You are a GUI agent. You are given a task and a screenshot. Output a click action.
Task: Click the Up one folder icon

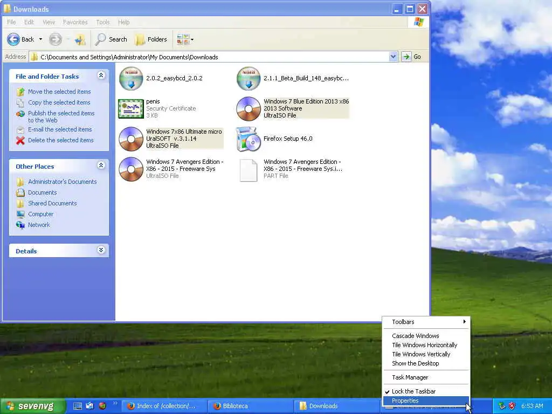[80, 40]
